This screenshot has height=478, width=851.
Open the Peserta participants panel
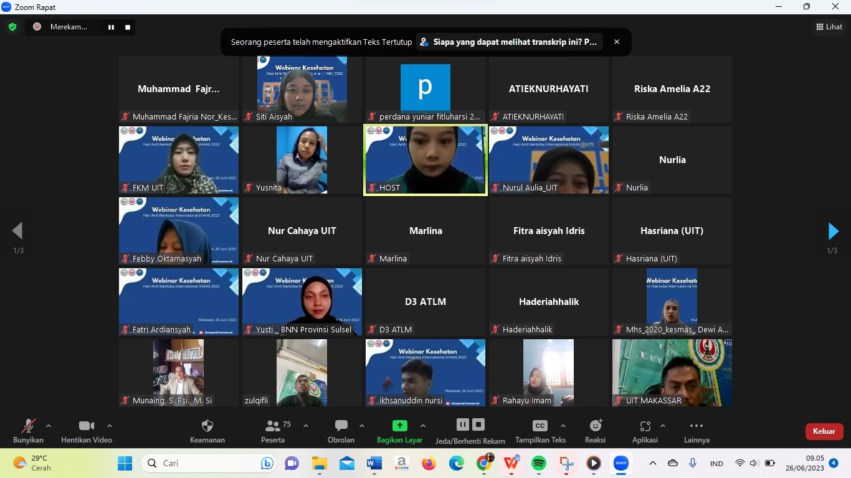tap(273, 426)
